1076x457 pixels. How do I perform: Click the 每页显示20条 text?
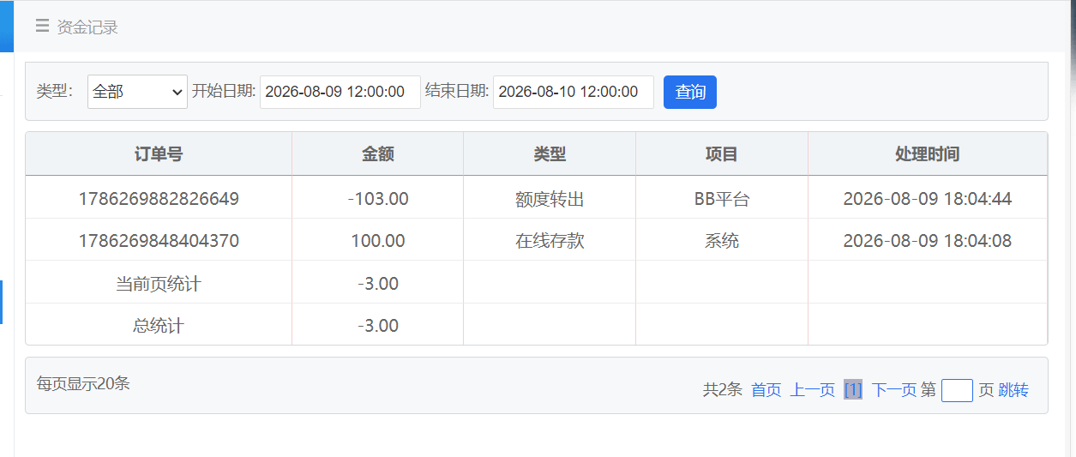click(x=83, y=383)
